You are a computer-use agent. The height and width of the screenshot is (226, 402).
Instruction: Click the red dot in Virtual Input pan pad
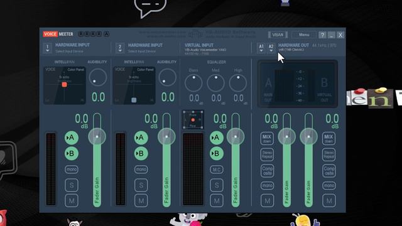pyautogui.click(x=193, y=120)
